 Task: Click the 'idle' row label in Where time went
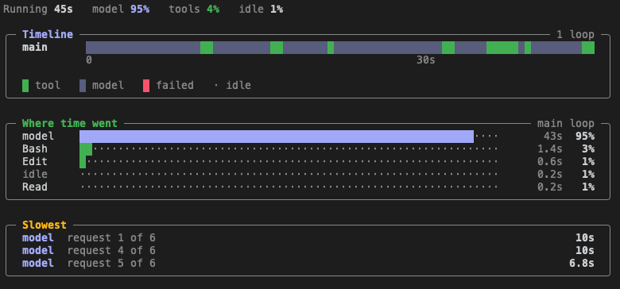pyautogui.click(x=35, y=175)
